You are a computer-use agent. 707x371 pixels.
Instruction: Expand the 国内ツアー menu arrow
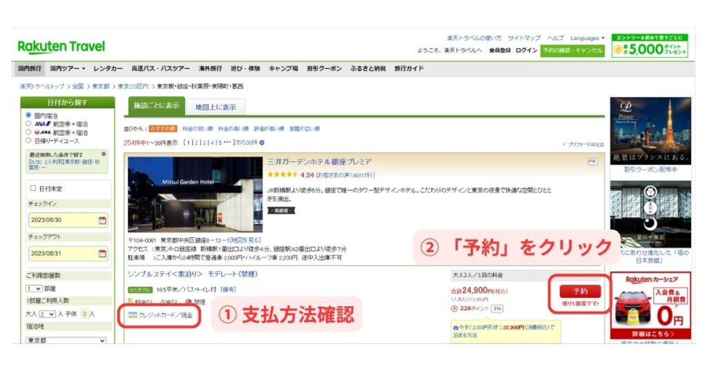click(84, 68)
